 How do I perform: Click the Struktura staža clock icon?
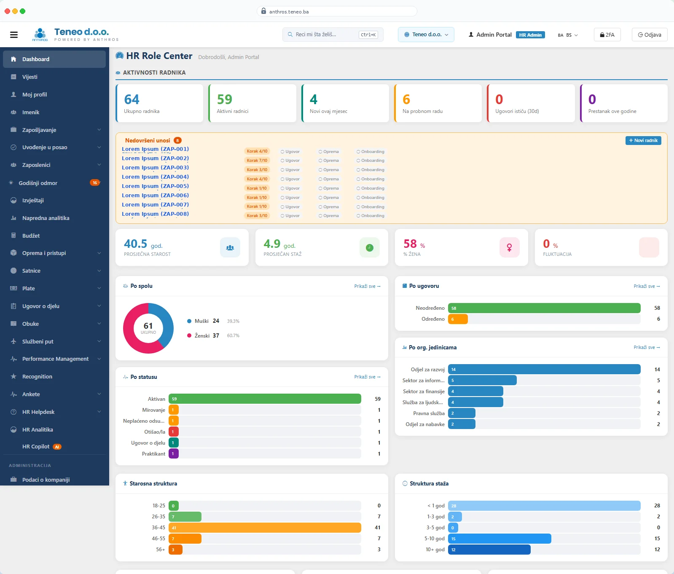click(405, 483)
